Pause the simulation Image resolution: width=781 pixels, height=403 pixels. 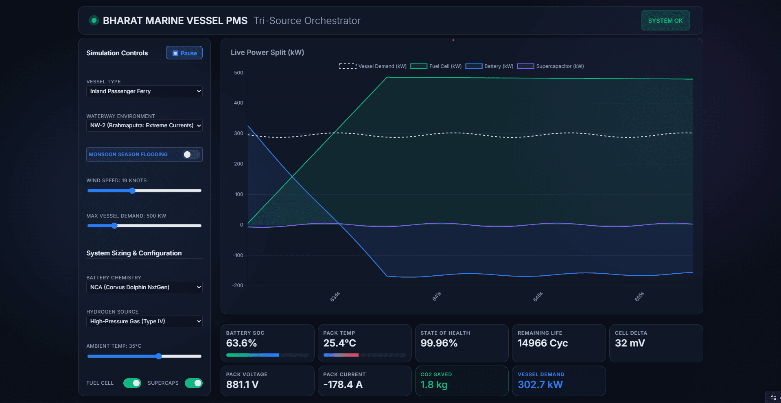click(x=184, y=53)
